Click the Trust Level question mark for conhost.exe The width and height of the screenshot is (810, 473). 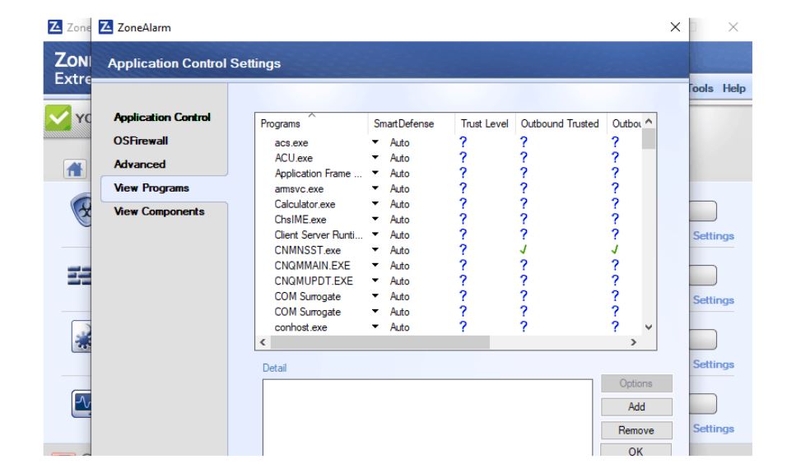(x=463, y=327)
